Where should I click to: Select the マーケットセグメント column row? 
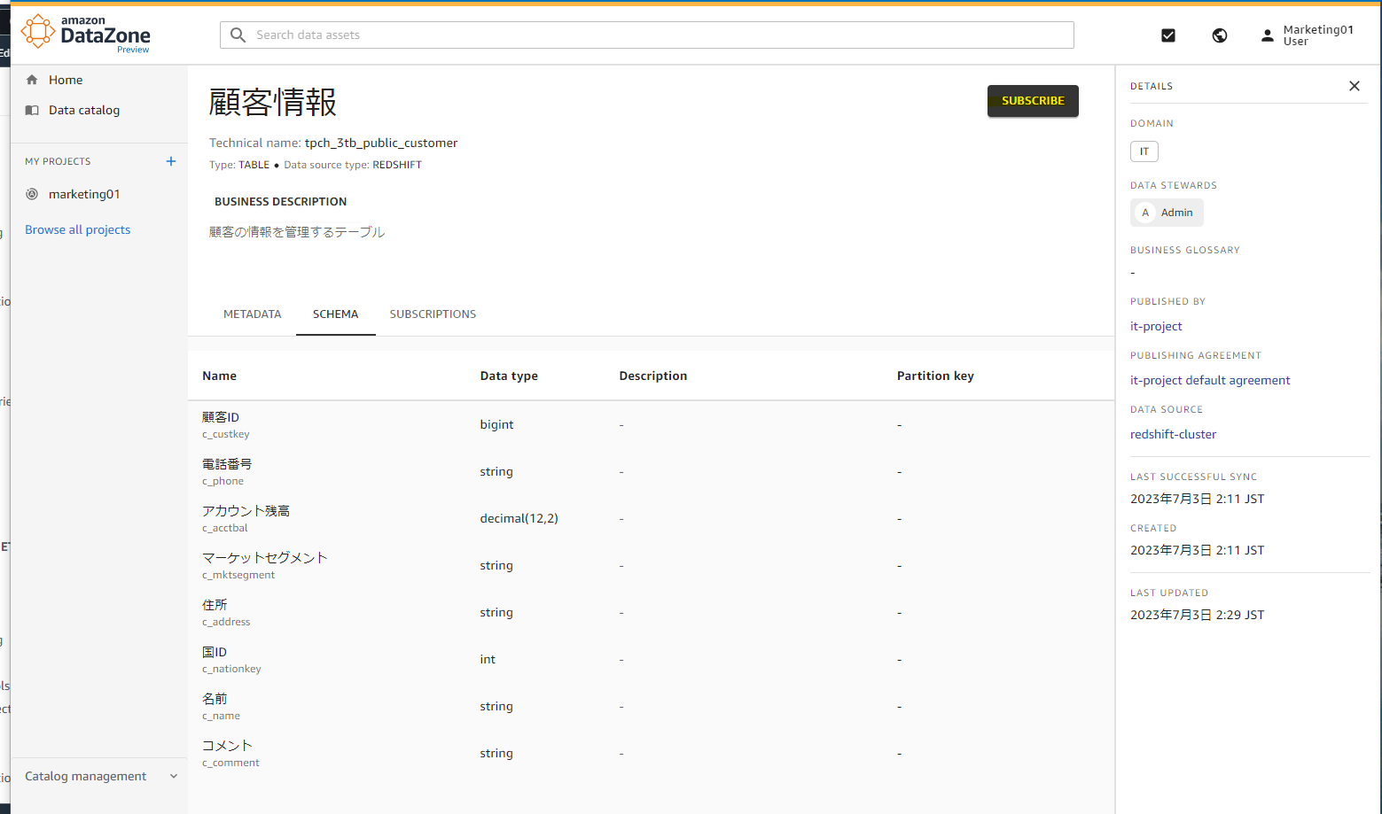[651, 565]
